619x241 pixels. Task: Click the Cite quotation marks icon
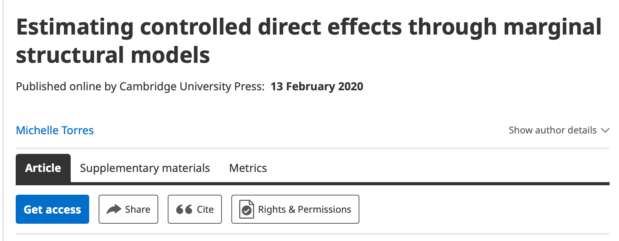[184, 209]
